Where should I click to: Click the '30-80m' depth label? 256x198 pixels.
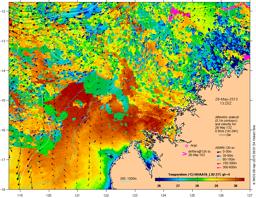click(228, 156)
